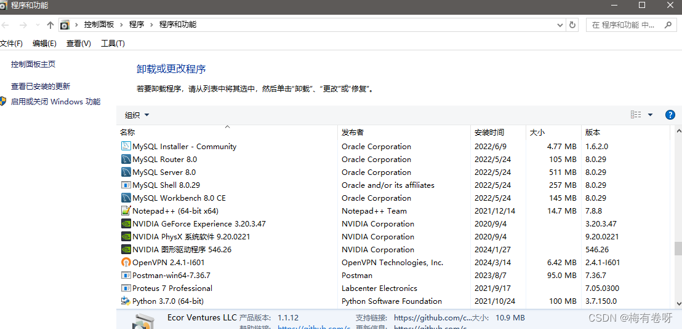The image size is (682, 329).
Task: Open the 组织 dropdown menu
Action: (x=137, y=115)
